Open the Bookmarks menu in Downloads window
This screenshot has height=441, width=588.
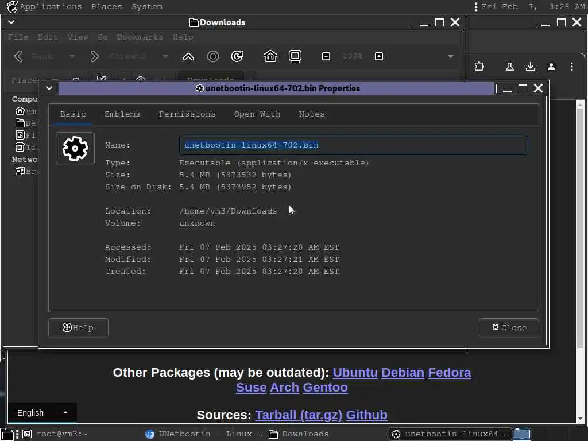pos(140,37)
